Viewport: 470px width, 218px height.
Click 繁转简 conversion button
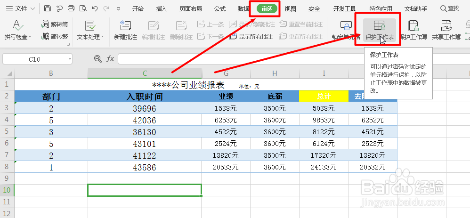pos(55,24)
